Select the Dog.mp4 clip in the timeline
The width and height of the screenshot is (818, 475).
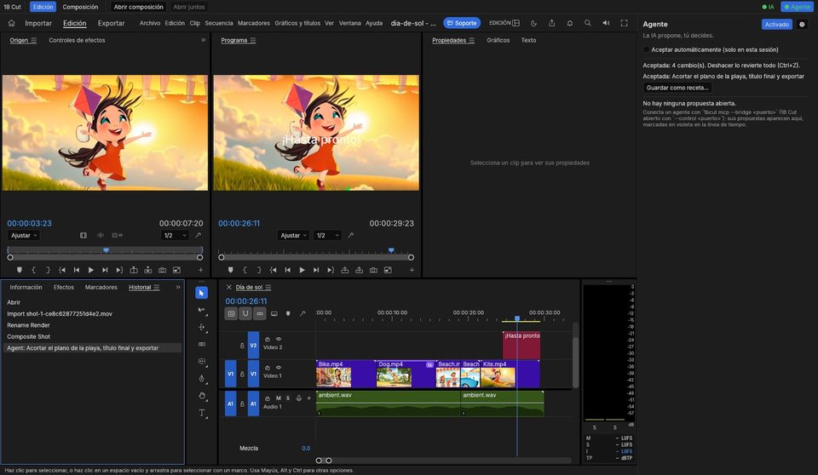tap(405, 374)
